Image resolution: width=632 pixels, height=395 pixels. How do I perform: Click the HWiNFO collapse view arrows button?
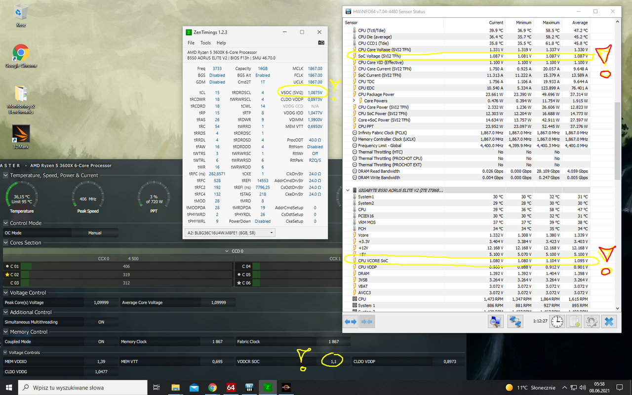[367, 321]
